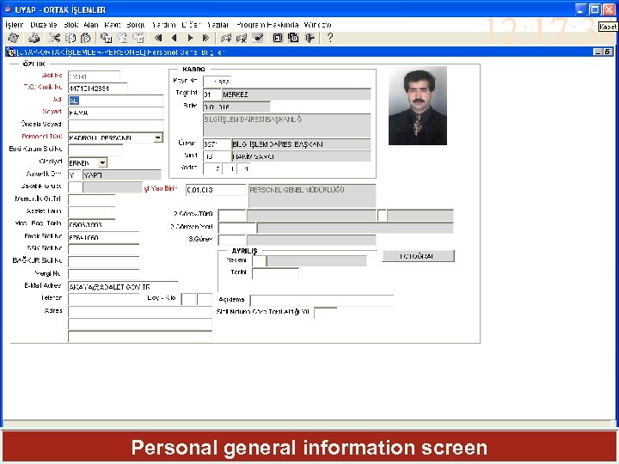Click the Paste clipboard icon
619x464 pixels.
pyautogui.click(x=85, y=38)
